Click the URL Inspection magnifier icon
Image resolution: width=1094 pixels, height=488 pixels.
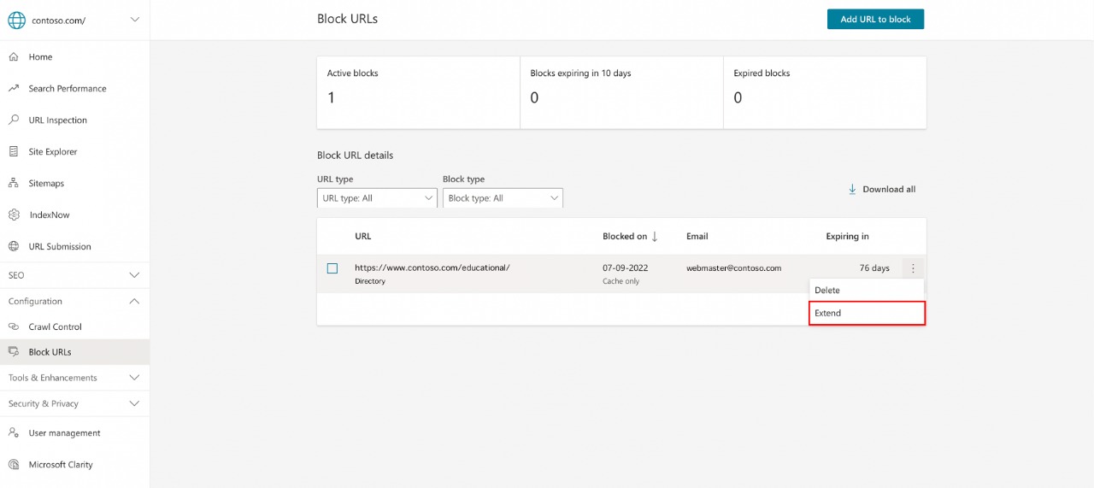[x=14, y=121]
